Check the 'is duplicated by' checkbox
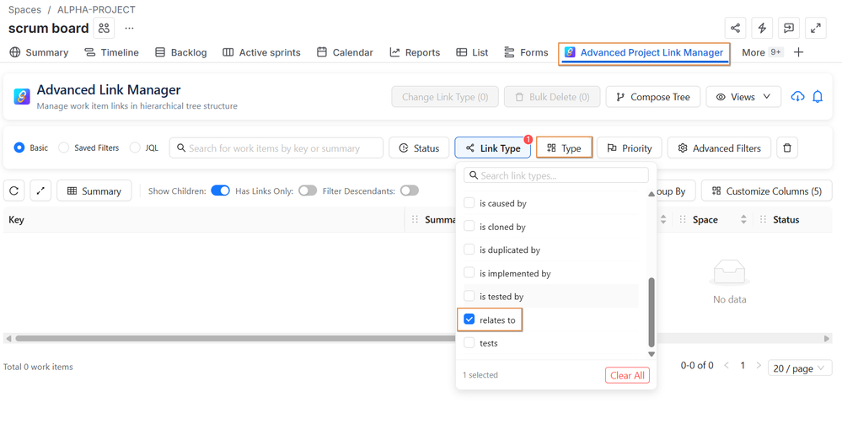The width and height of the screenshot is (842, 424). (x=469, y=250)
